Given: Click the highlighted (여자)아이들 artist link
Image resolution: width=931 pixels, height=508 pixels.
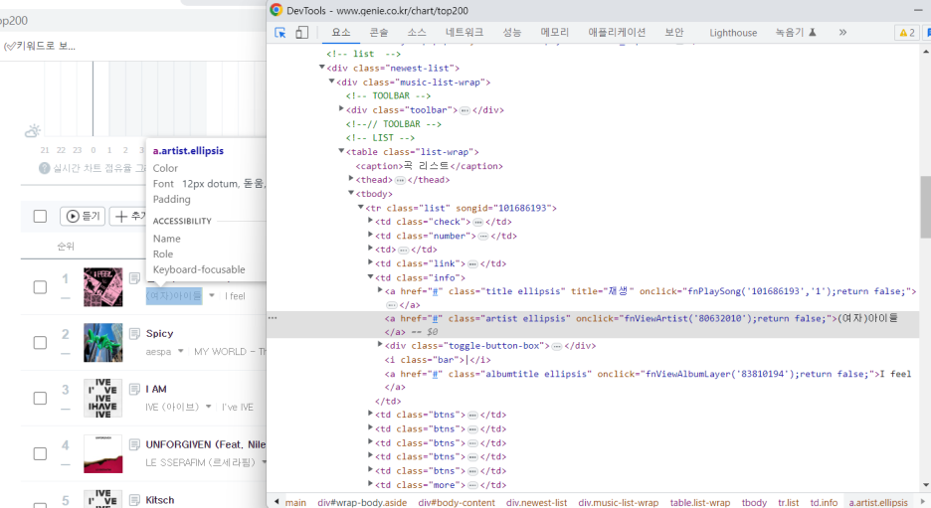Looking at the screenshot, I should coord(174,295).
